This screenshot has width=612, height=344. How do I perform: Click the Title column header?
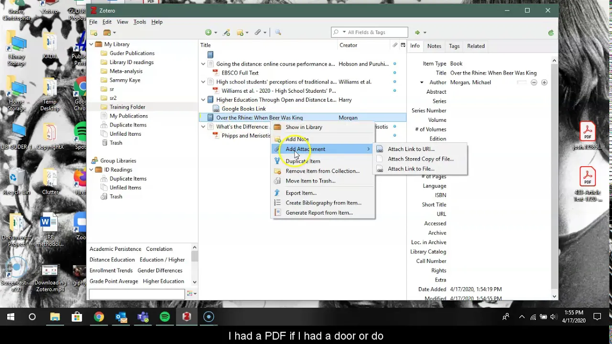[x=268, y=45]
